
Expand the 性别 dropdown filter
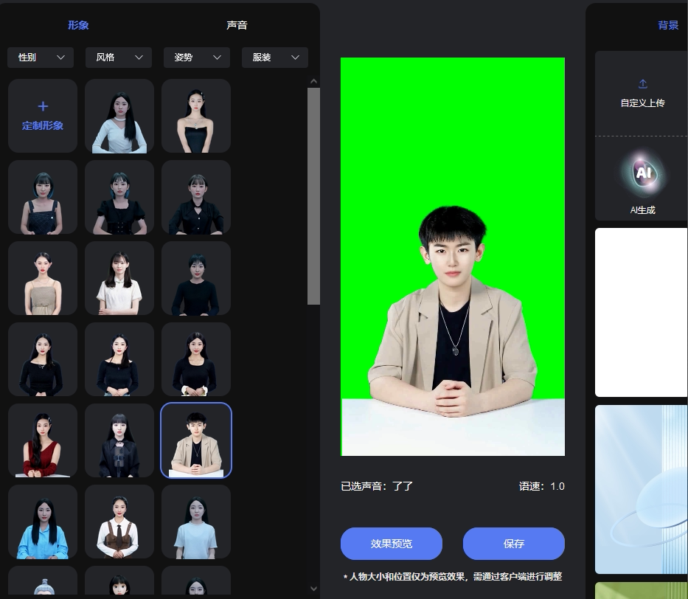click(x=41, y=58)
